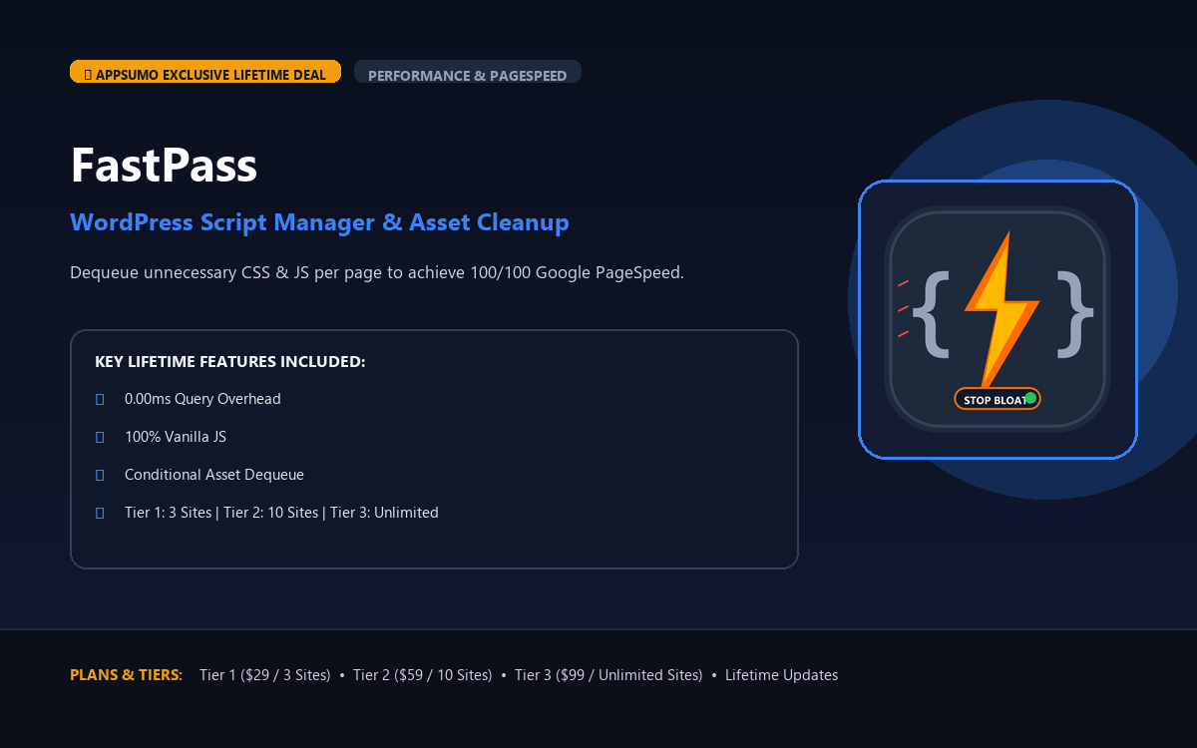Choose the Tier 1 ($29 / 3 Sites) plan
Screen dimensions: 1197x748
[x=264, y=675]
